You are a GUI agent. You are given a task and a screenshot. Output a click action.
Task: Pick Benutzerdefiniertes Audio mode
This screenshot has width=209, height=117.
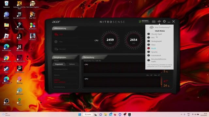click(x=158, y=60)
